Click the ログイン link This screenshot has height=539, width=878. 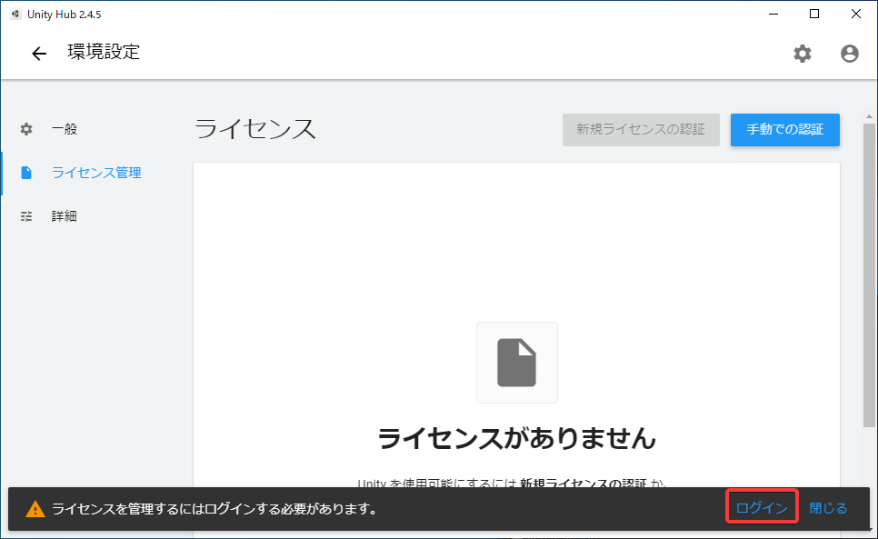(761, 507)
